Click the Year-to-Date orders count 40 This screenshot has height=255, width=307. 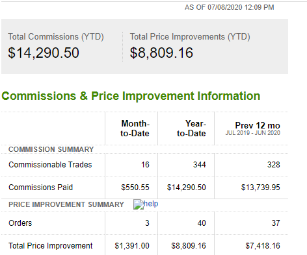click(x=202, y=223)
